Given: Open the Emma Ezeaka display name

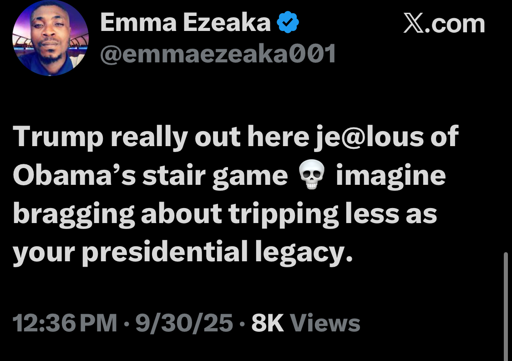Looking at the screenshot, I should click(185, 23).
